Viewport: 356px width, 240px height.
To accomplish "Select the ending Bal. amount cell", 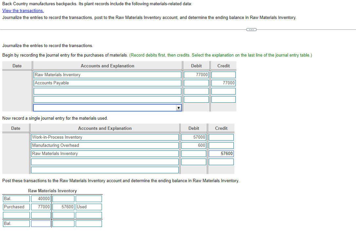I will click(41, 223).
